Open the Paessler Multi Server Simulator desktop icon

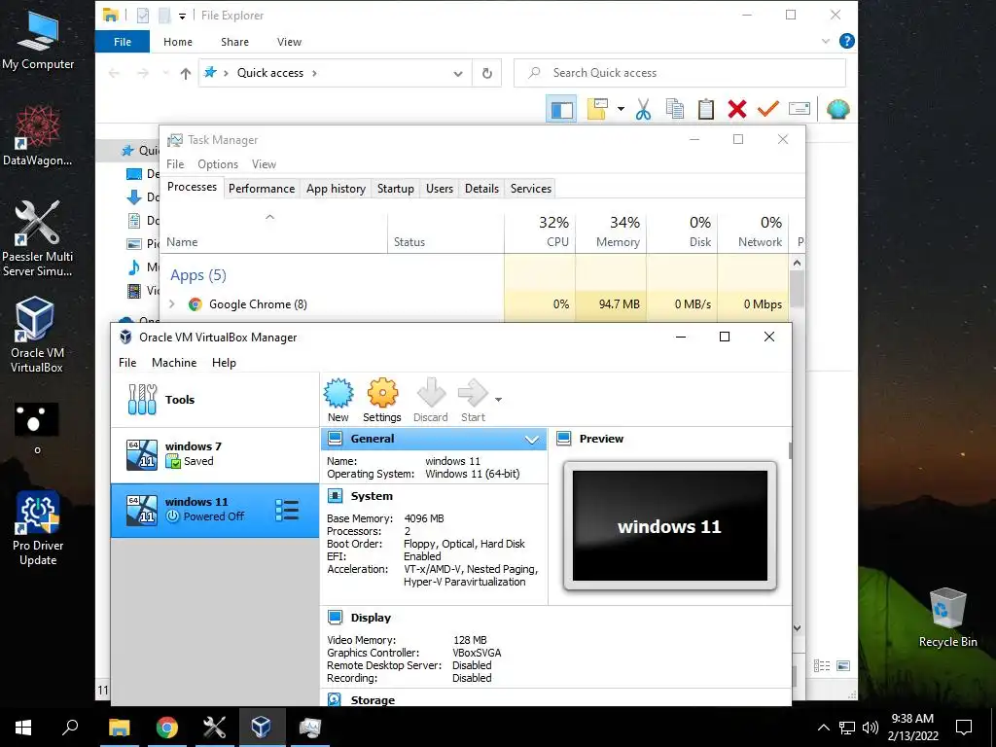37,238
